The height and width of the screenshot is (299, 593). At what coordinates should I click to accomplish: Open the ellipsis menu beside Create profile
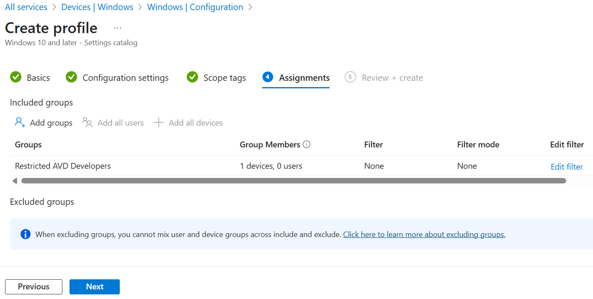click(x=118, y=28)
